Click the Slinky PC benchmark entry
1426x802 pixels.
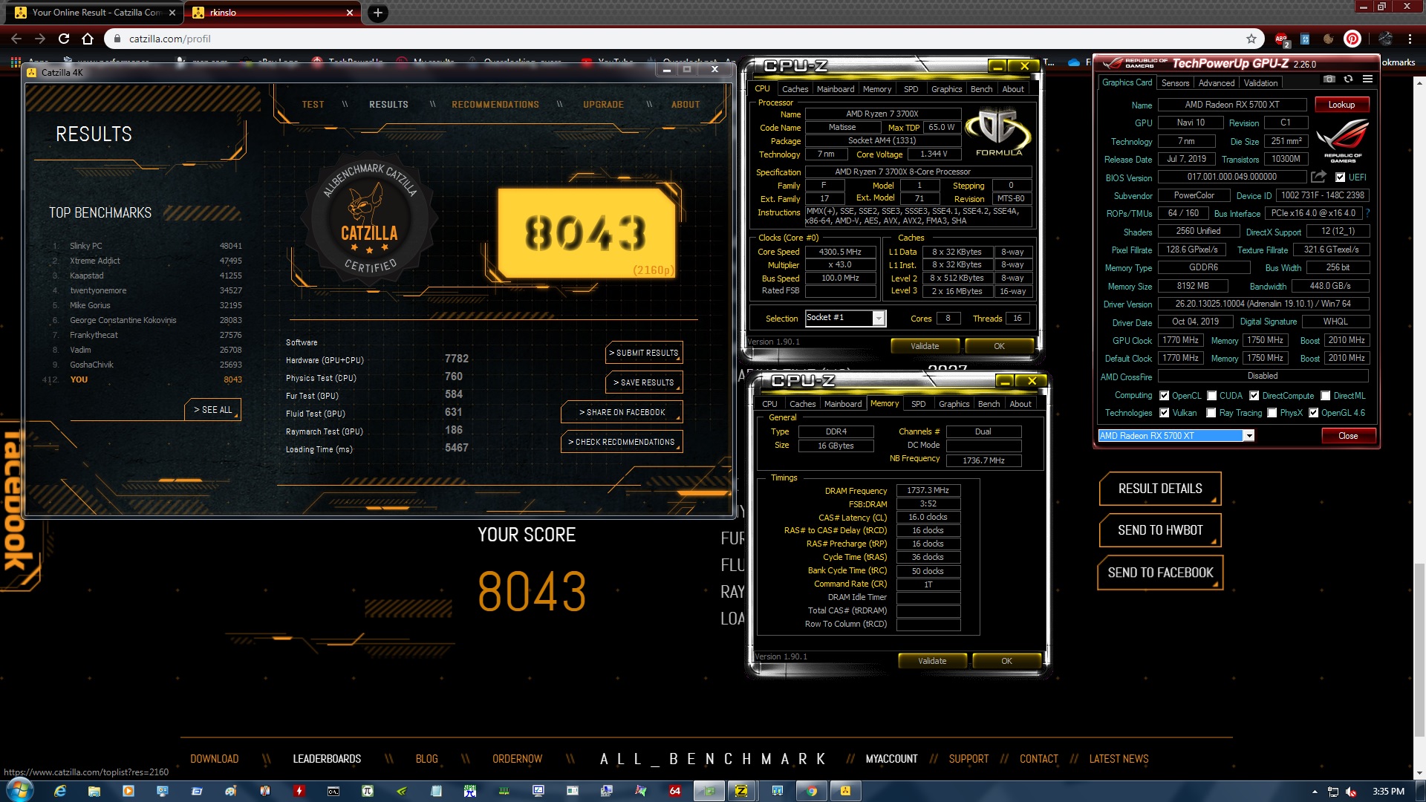pyautogui.click(x=147, y=246)
